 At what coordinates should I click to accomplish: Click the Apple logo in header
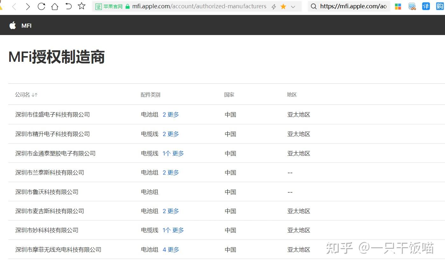click(13, 25)
